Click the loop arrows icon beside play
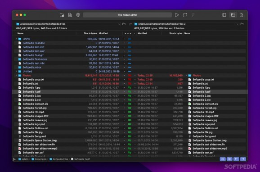260x172 pixels. pos(185,15)
